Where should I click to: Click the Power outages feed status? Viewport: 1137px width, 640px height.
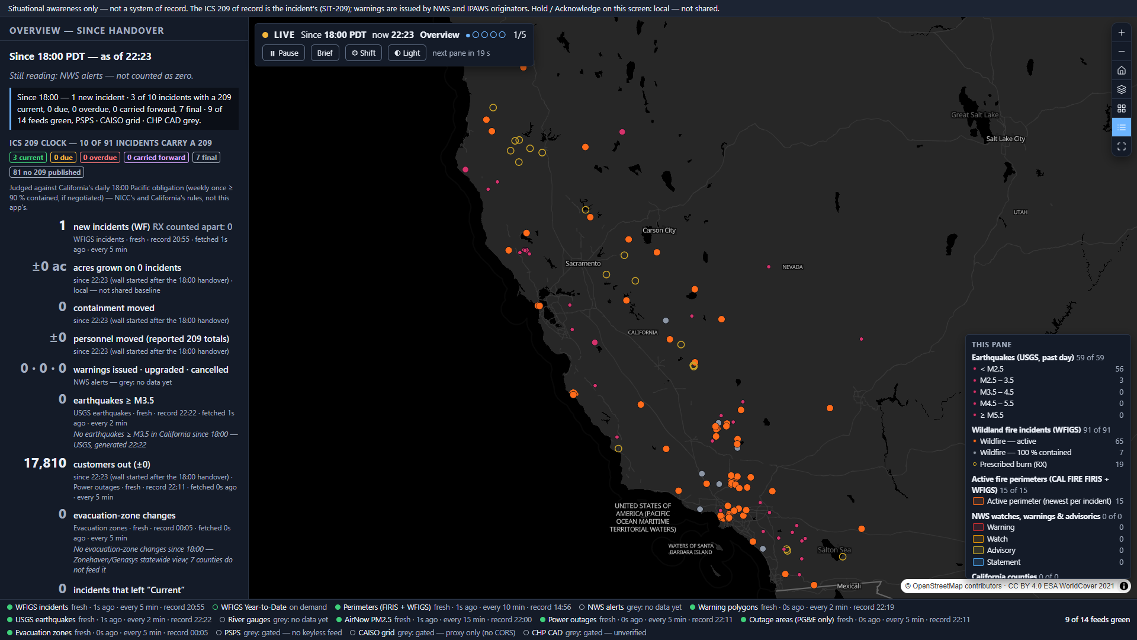[636, 620]
